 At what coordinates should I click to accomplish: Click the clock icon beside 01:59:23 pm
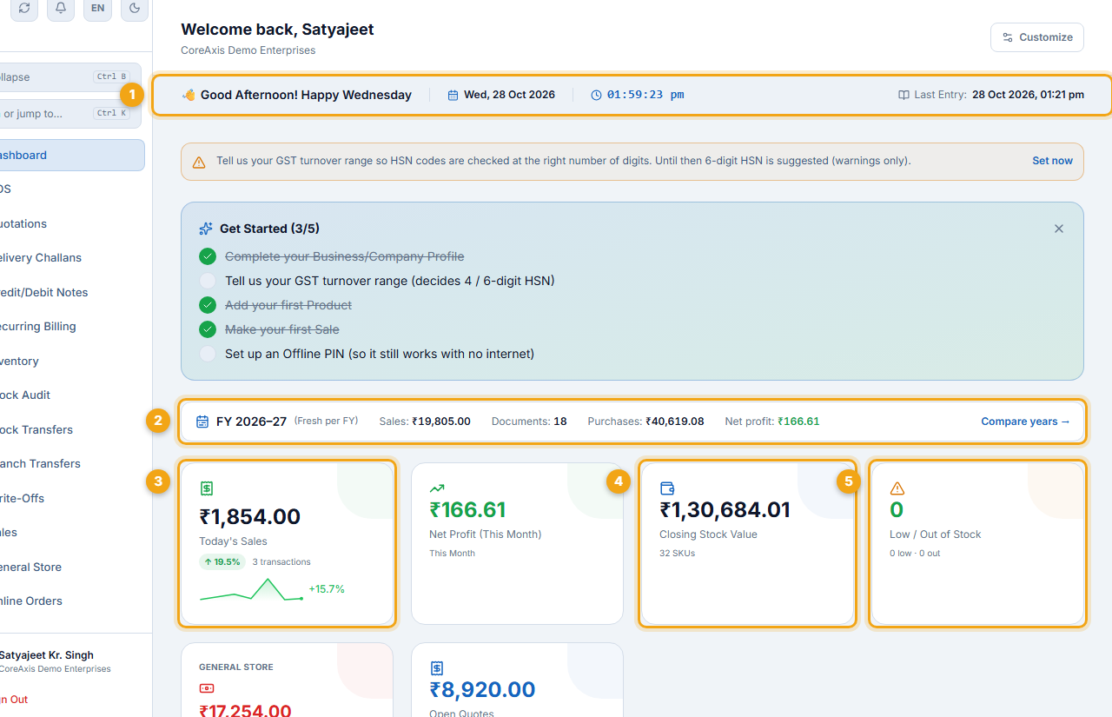(x=596, y=95)
